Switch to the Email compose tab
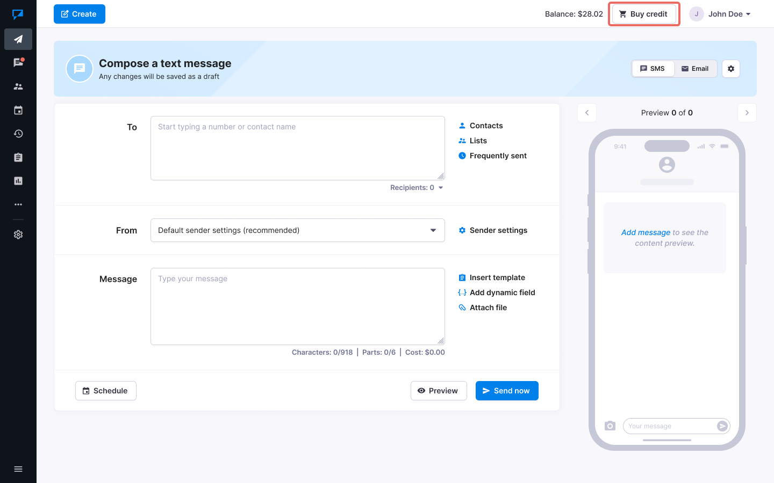This screenshot has width=774, height=483. [695, 69]
